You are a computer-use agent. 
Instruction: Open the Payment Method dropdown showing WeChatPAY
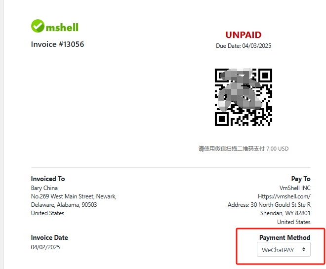tap(284, 249)
